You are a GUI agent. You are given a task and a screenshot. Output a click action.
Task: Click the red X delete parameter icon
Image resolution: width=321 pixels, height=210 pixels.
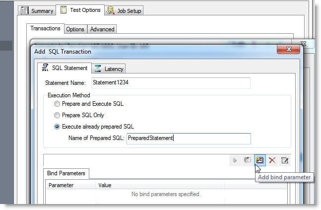click(272, 160)
